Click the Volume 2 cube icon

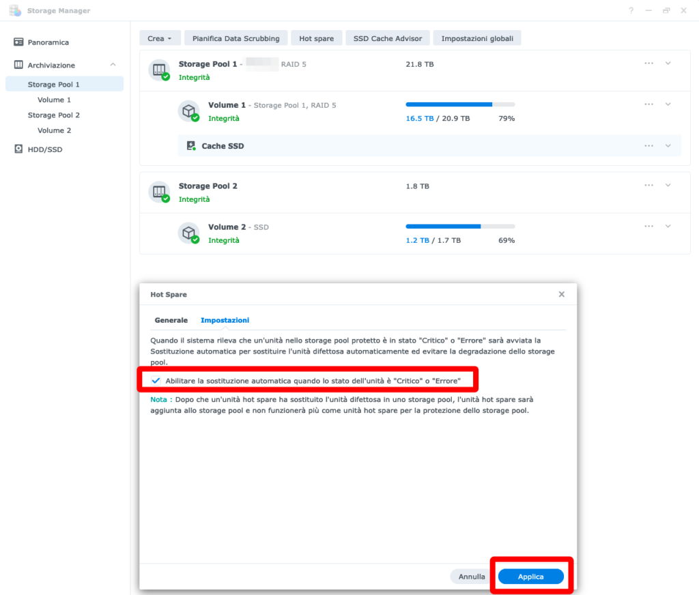click(188, 233)
